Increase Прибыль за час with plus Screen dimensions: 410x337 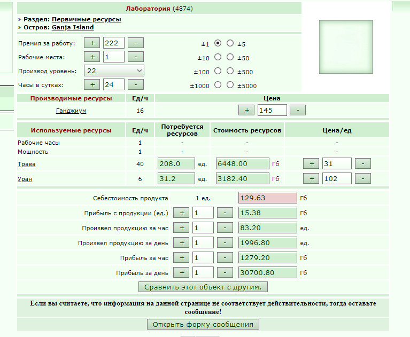pyautogui.click(x=181, y=257)
